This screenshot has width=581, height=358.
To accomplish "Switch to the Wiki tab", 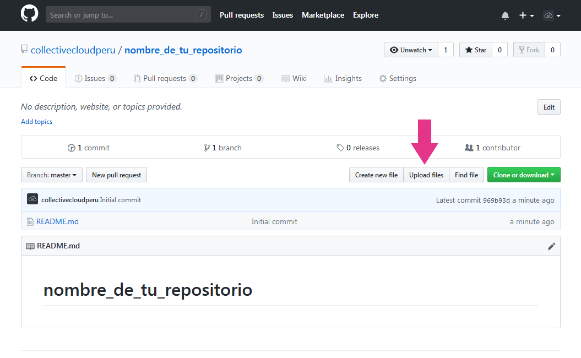I will (294, 78).
